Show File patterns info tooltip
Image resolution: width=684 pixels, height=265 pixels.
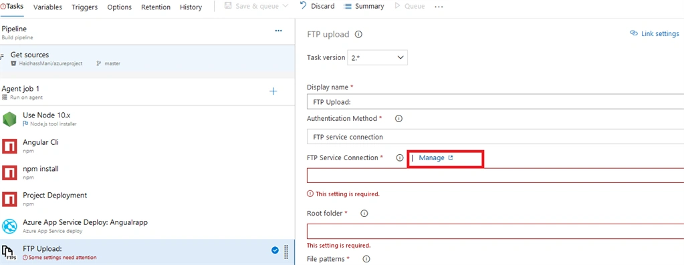click(x=366, y=259)
